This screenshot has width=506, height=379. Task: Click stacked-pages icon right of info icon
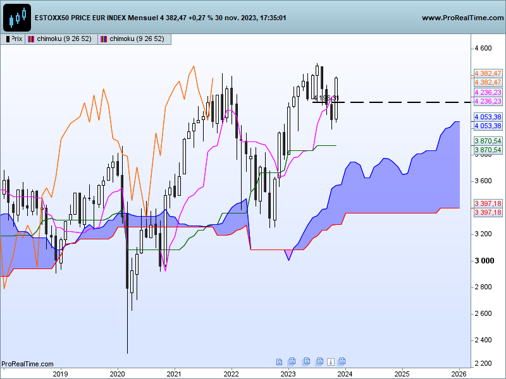[342, 361]
